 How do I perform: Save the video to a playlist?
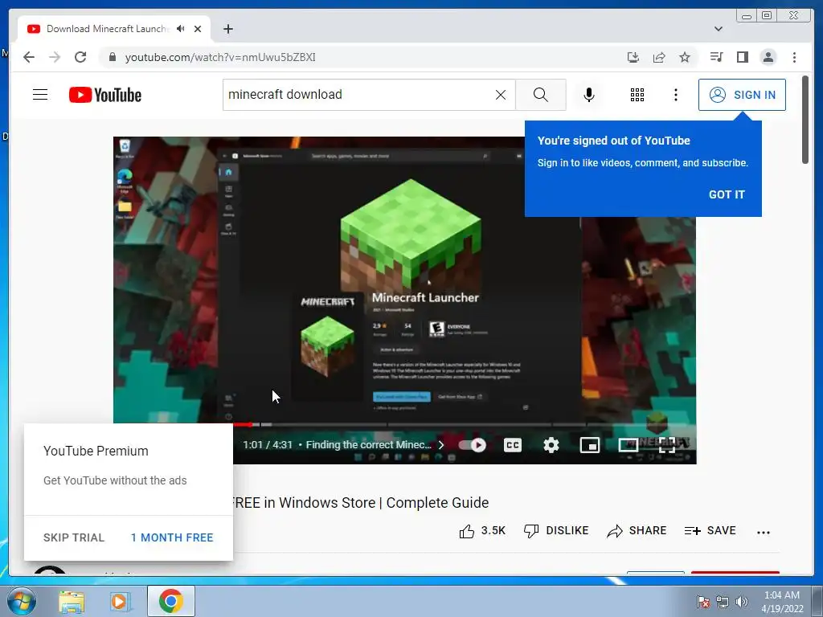tap(710, 531)
